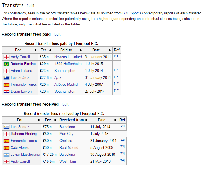Open Man City club link

pyautogui.click(x=66, y=134)
